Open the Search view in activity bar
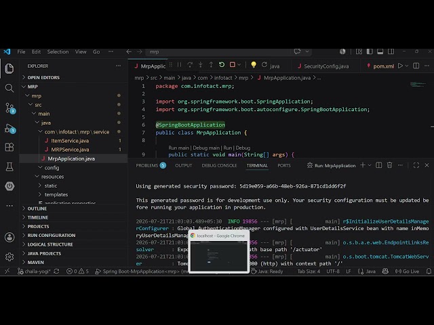 point(9,88)
